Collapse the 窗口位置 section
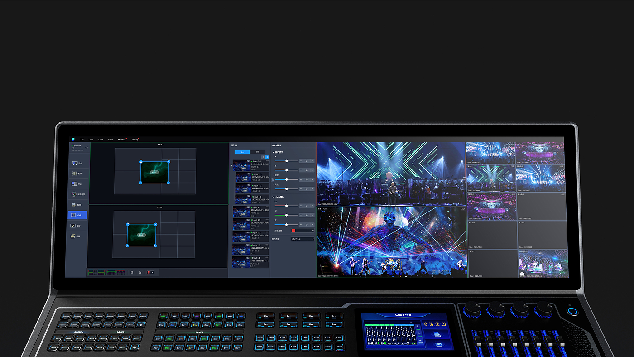Viewport: 634px width, 357px height. click(273, 152)
